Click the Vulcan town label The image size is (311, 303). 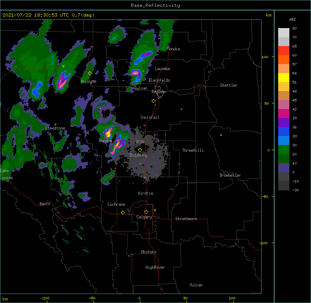196,285
